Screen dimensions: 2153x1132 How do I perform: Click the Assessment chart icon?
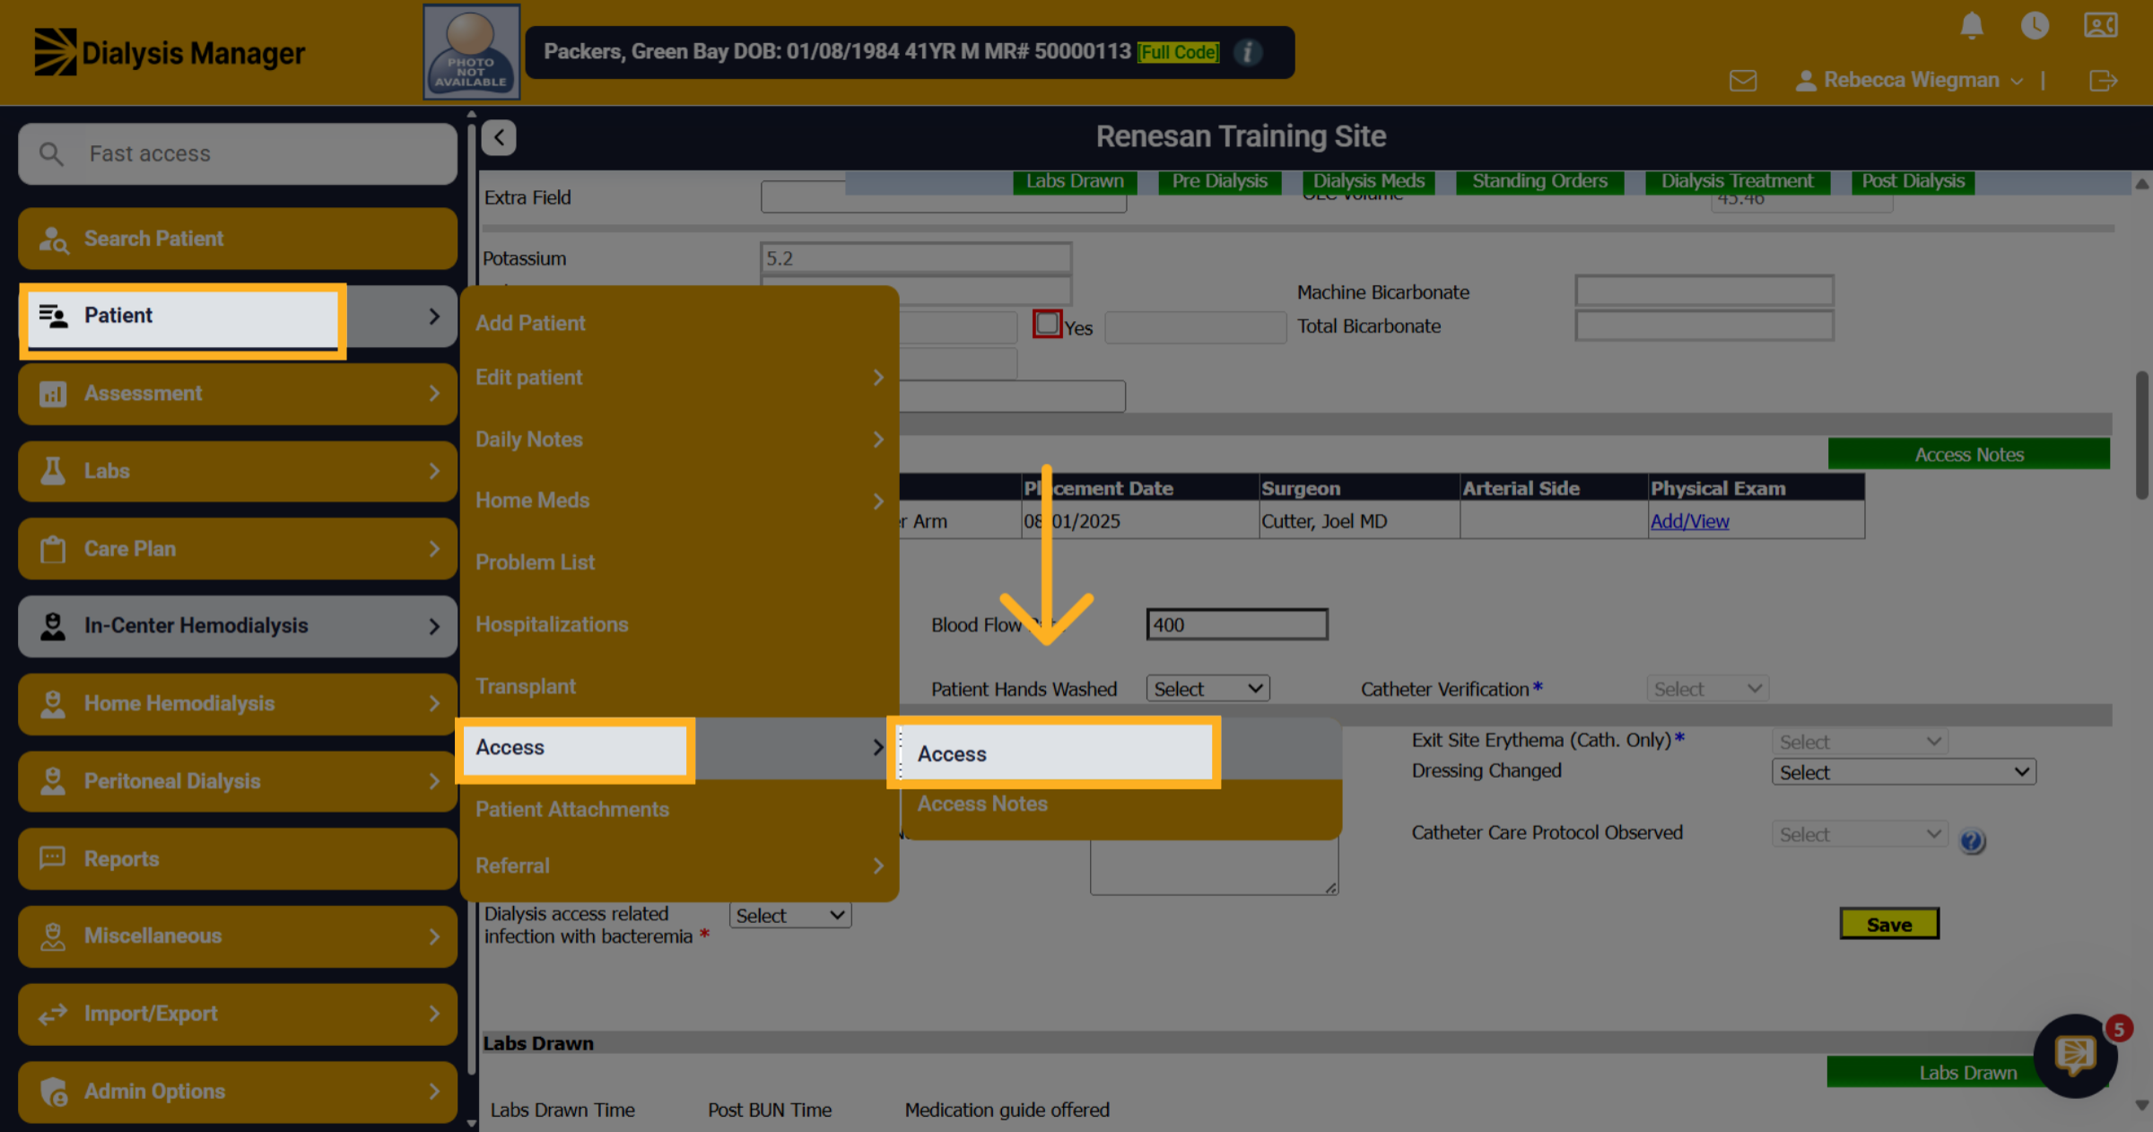pos(53,394)
